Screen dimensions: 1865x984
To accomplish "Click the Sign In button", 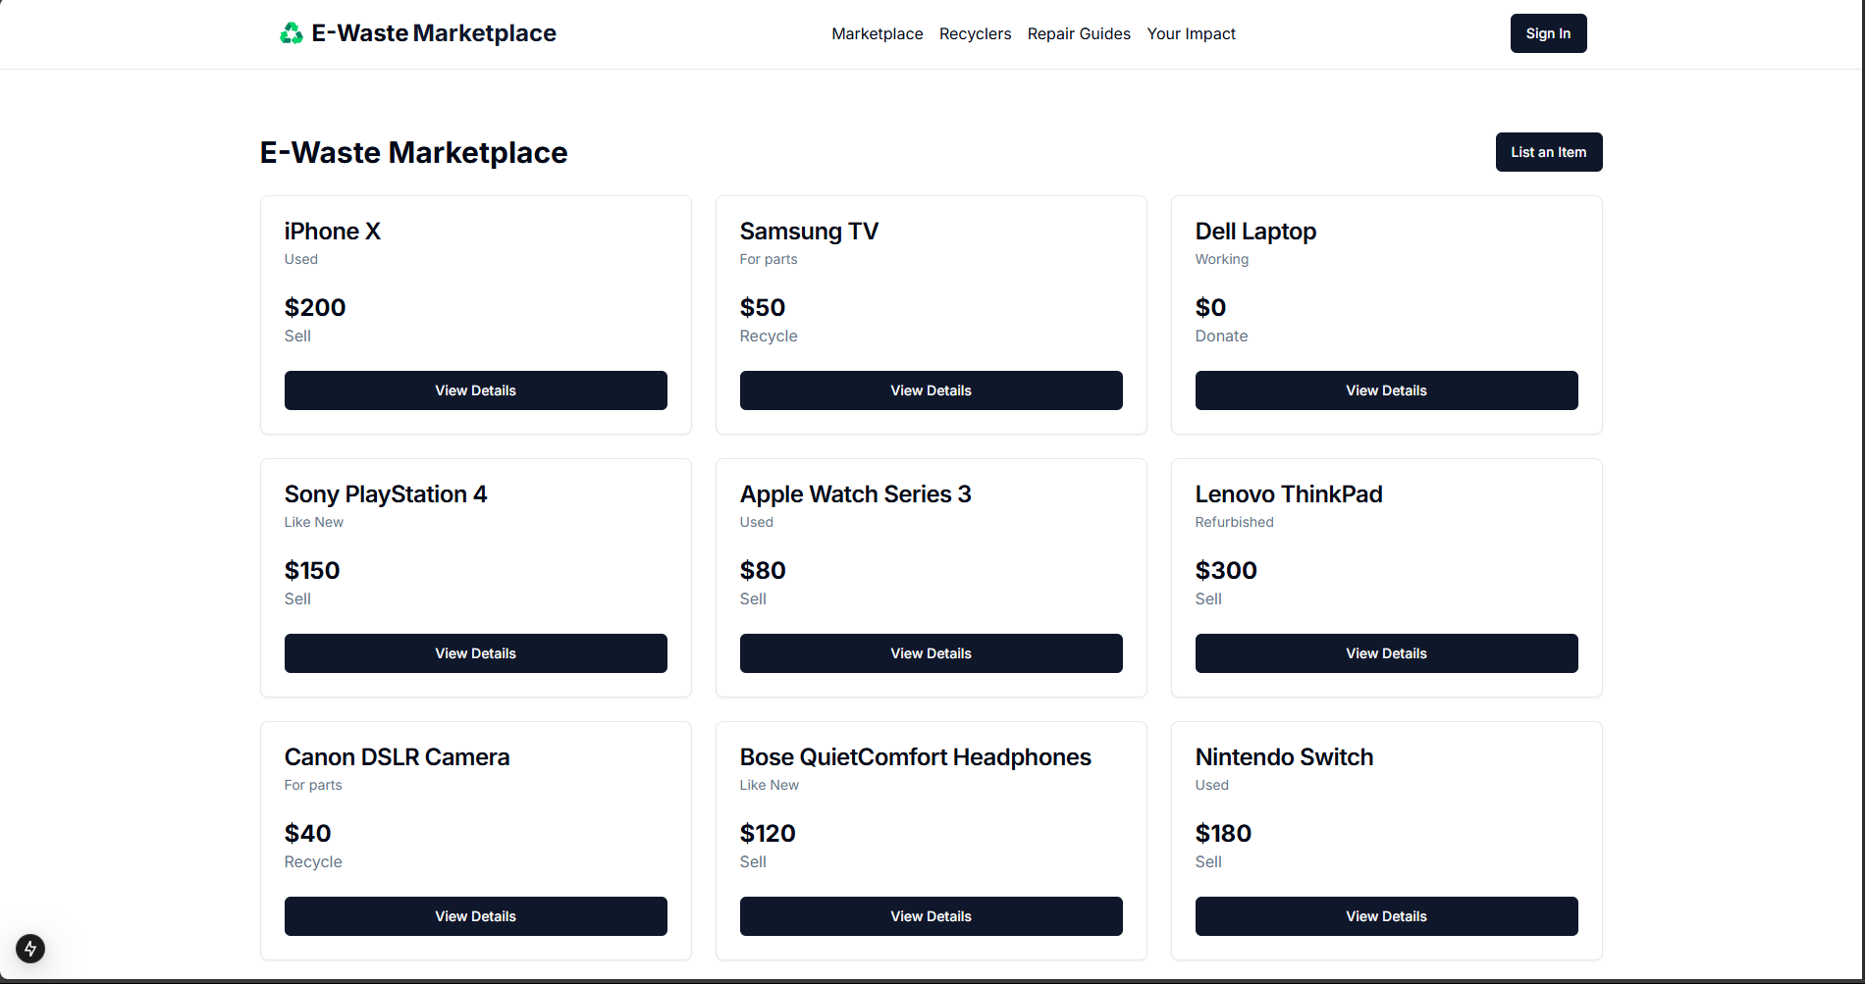I will tap(1548, 32).
